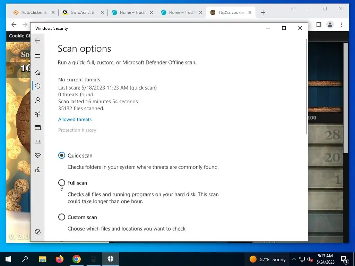Go back in Windows Security
The image size is (355, 266).
pyautogui.click(x=37, y=41)
